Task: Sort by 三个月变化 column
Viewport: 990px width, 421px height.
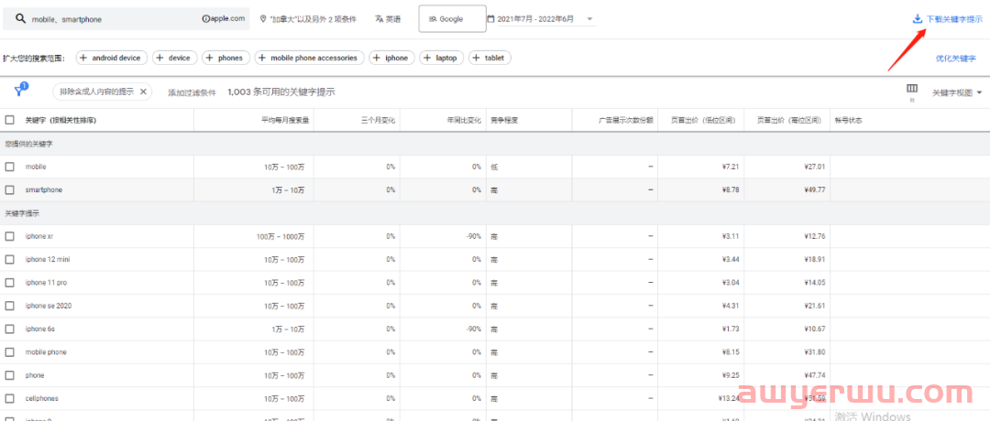Action: 378,120
